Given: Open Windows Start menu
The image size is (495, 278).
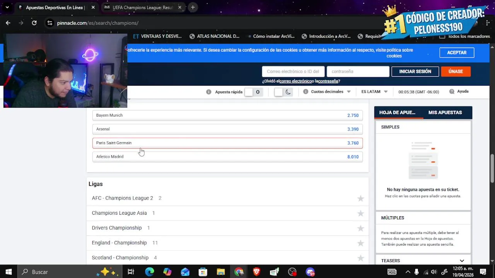Looking at the screenshot, I should [9, 272].
